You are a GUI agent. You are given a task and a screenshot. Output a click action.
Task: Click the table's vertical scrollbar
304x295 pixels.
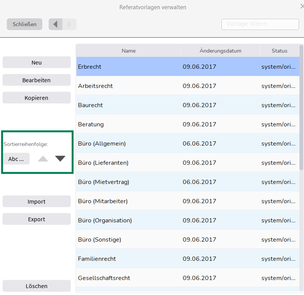tap(301, 108)
